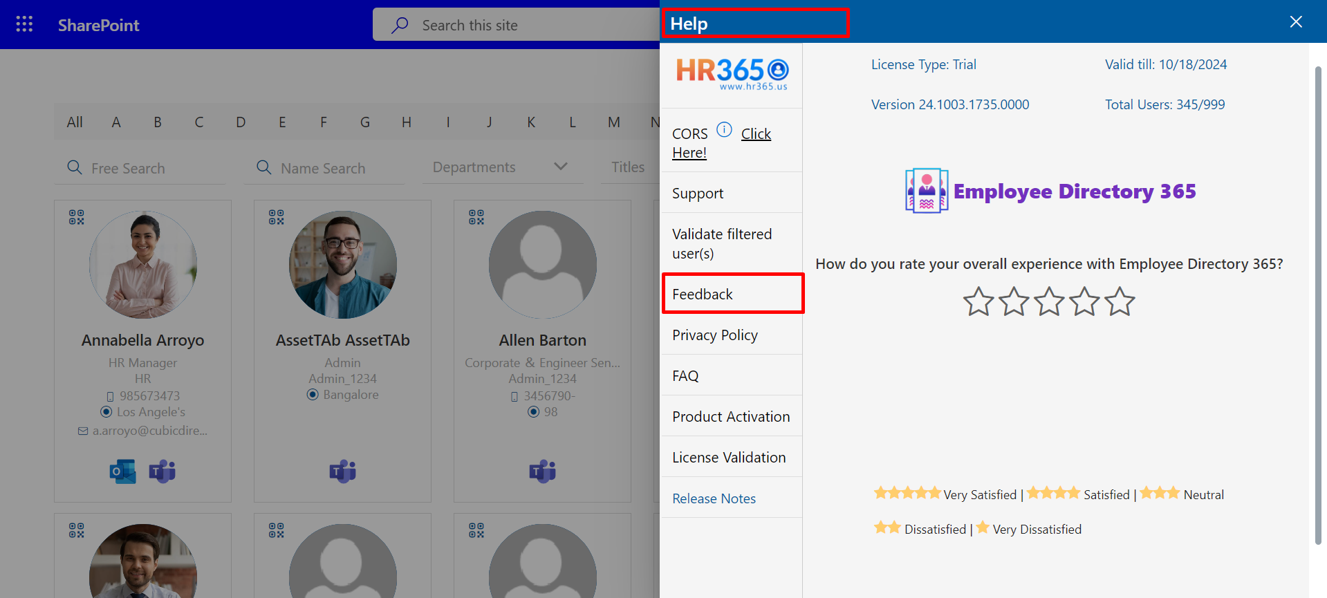Click the search magnifier in Search this site
This screenshot has height=598, width=1327.
[400, 25]
